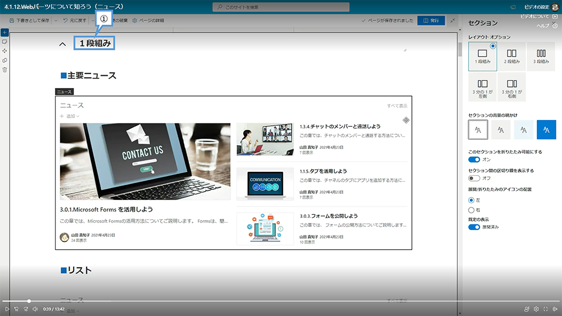562x316 pixels.
Task: Select left icon alignment radio
Action: tap(472, 200)
